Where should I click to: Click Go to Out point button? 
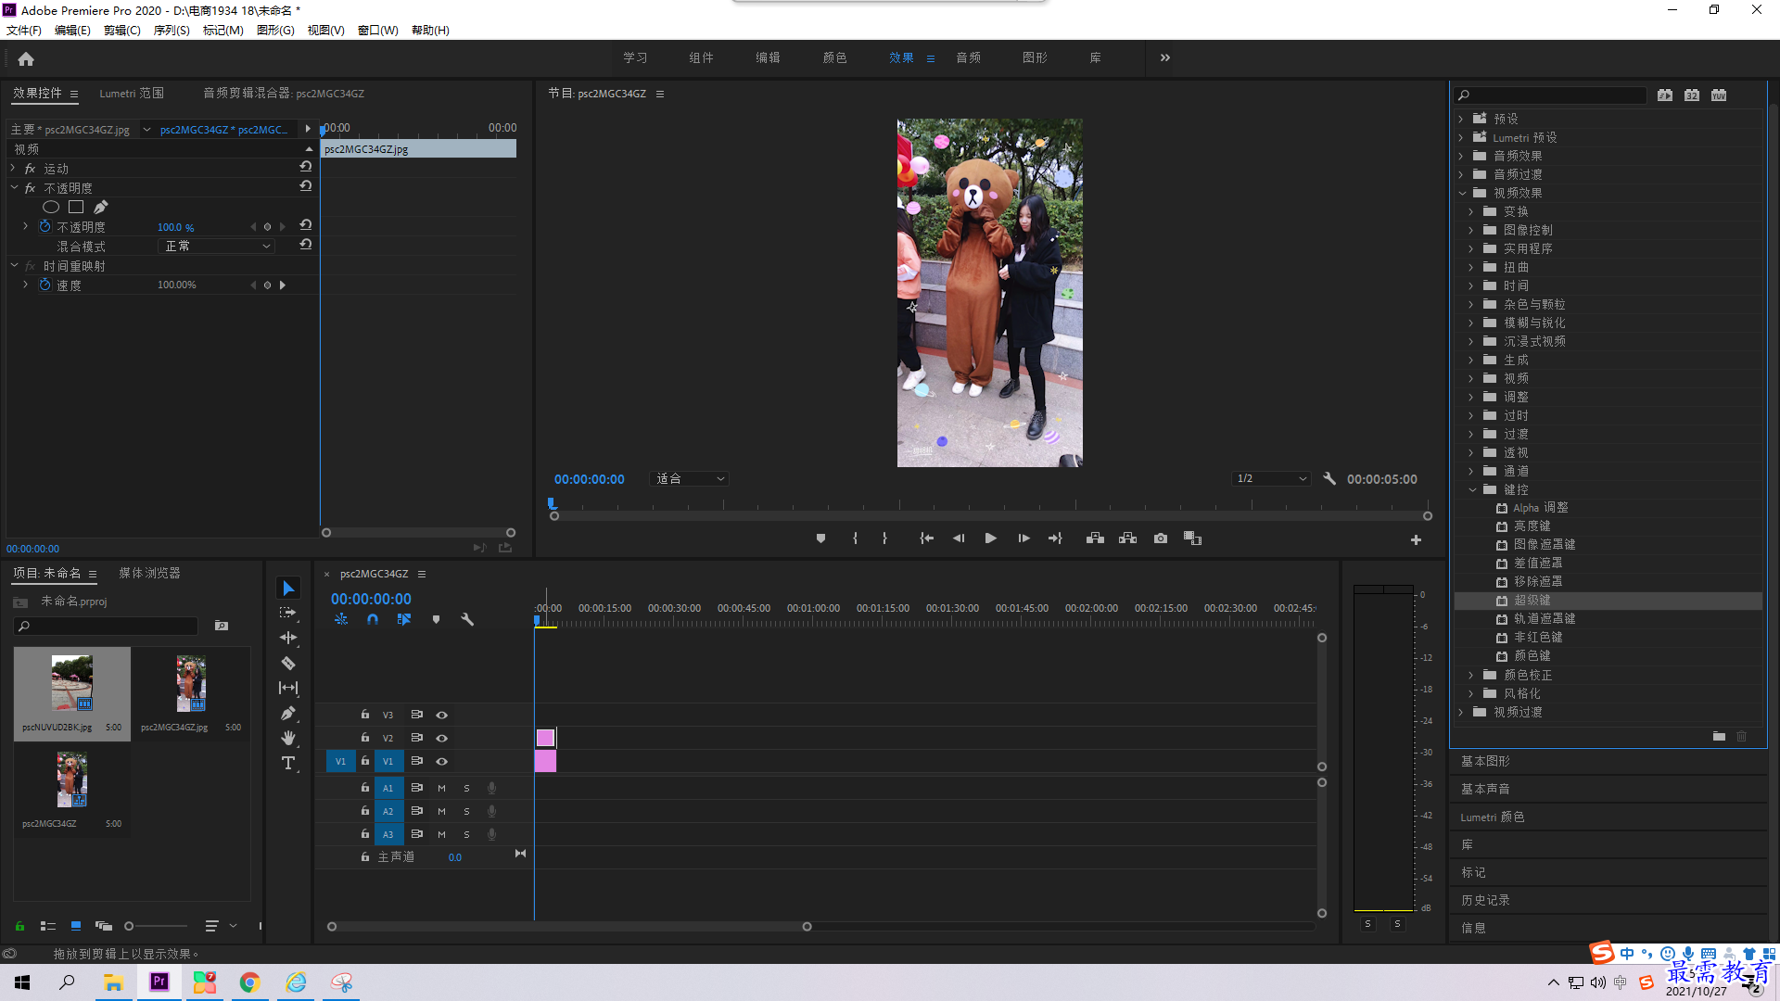tap(1055, 539)
